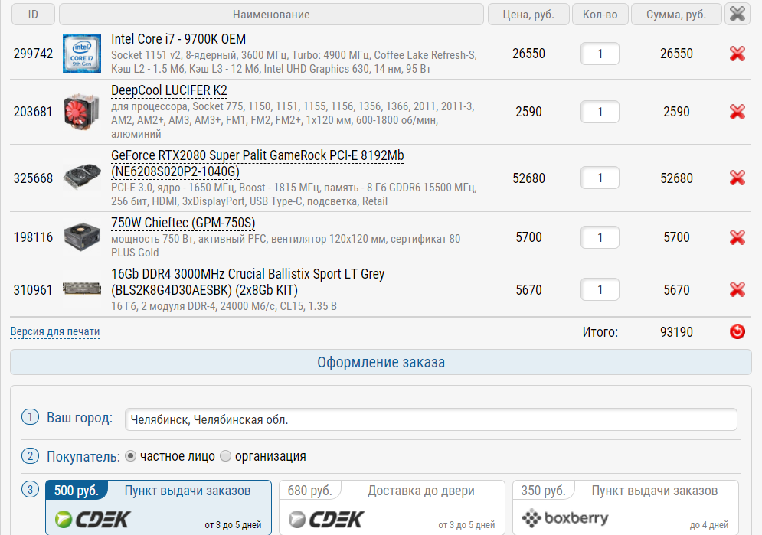Screen dimensions: 762x535
Task: Click total sum value 93190
Action: [676, 332]
